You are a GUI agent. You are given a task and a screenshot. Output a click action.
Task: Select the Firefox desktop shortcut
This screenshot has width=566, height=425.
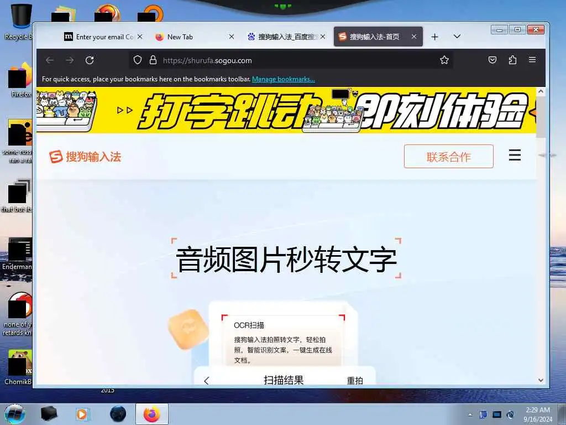click(x=20, y=80)
